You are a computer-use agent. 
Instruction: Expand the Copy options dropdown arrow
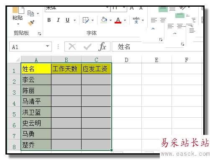click(38, 13)
